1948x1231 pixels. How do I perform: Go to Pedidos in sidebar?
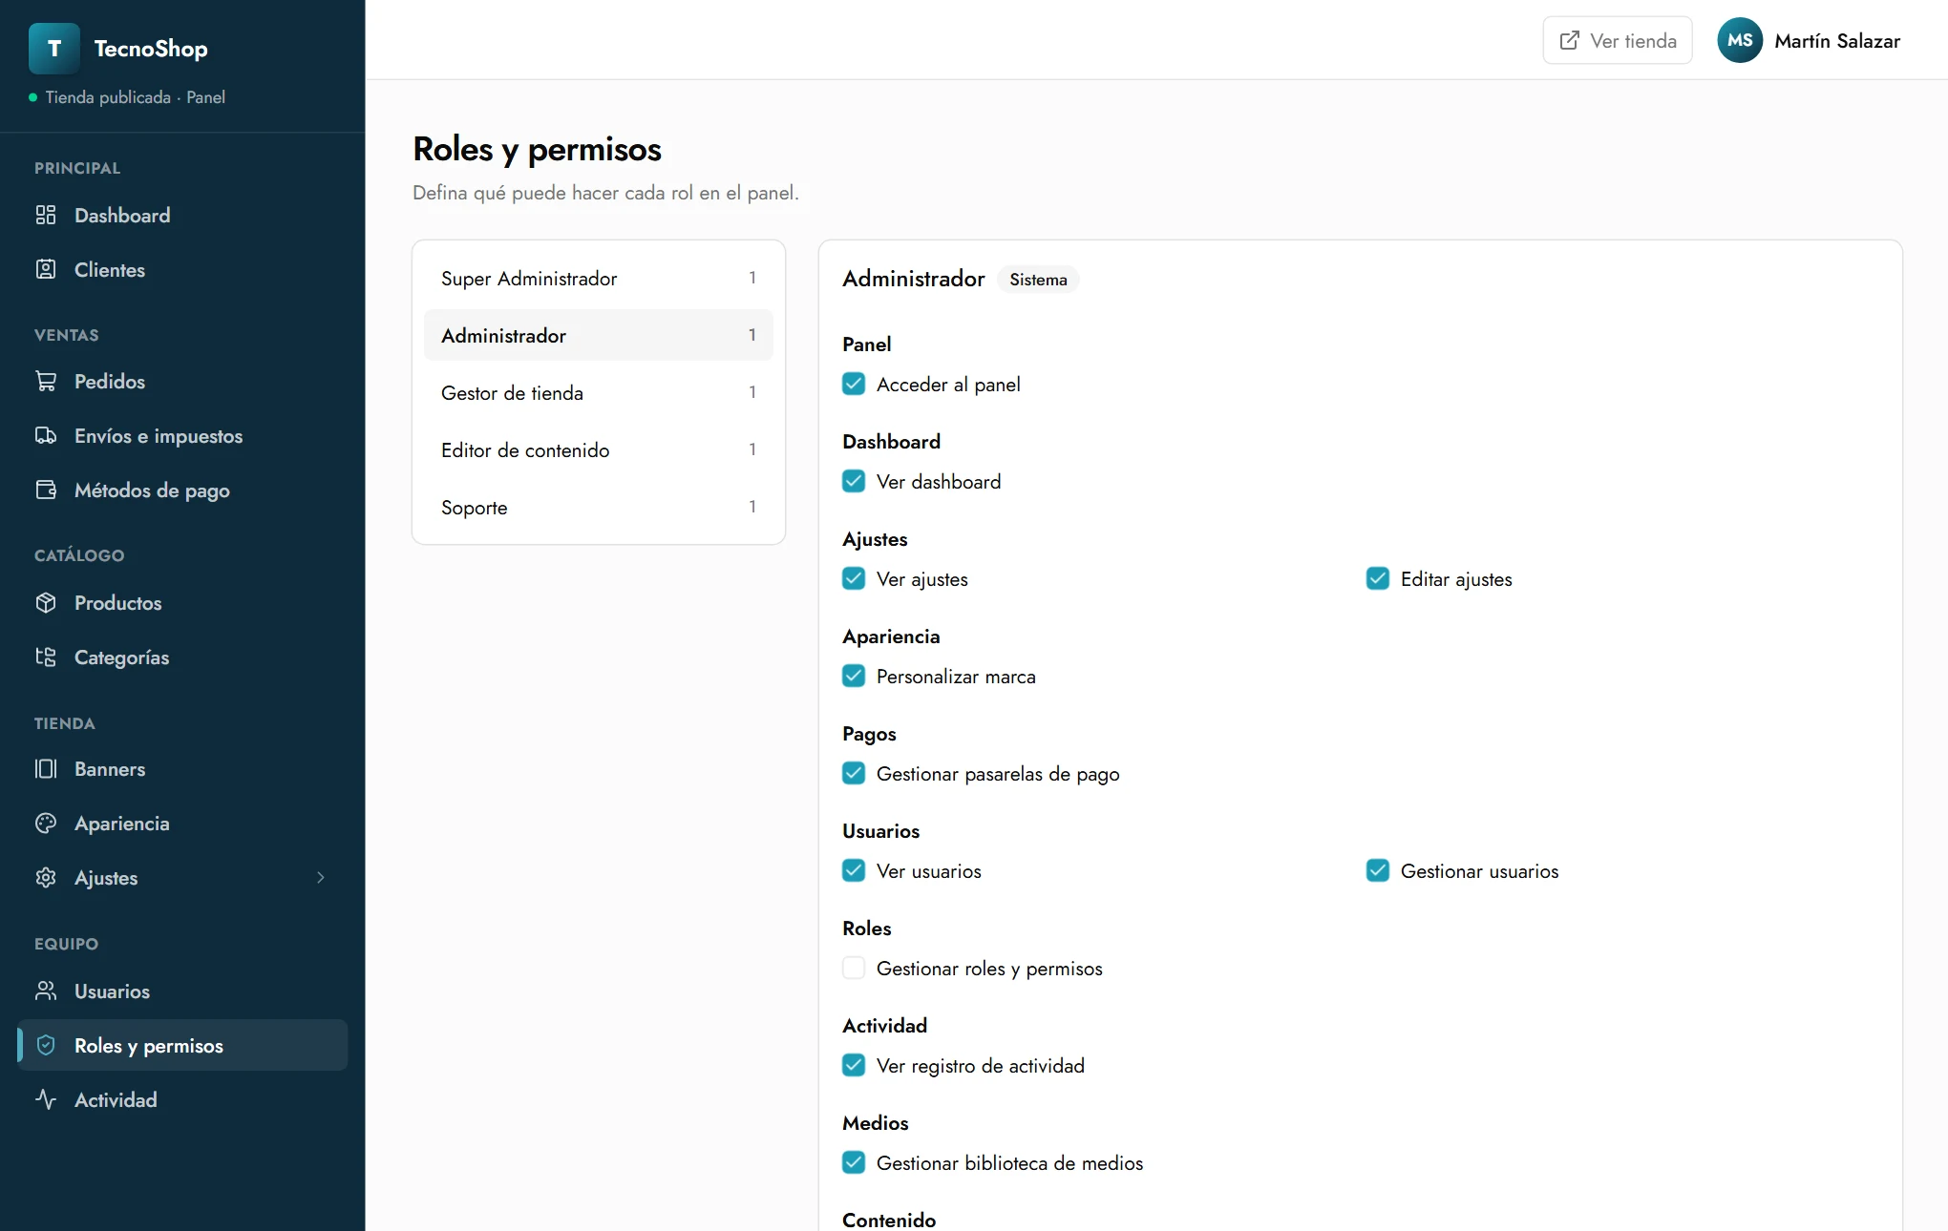[182, 381]
